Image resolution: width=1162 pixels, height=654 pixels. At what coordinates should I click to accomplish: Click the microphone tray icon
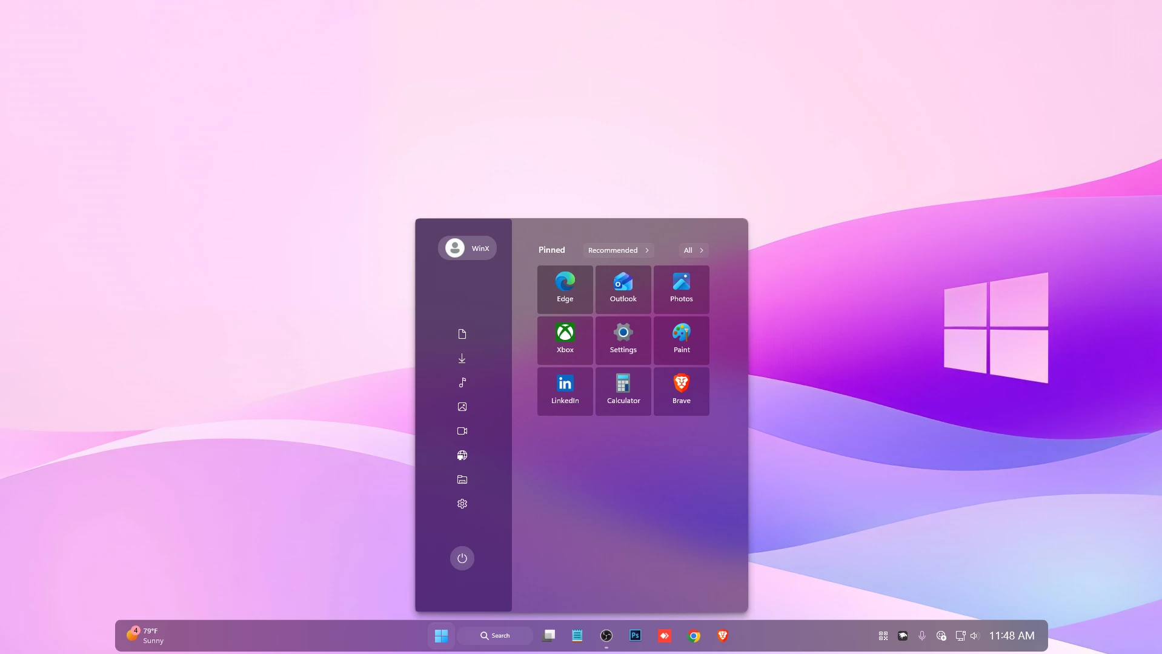tap(922, 636)
